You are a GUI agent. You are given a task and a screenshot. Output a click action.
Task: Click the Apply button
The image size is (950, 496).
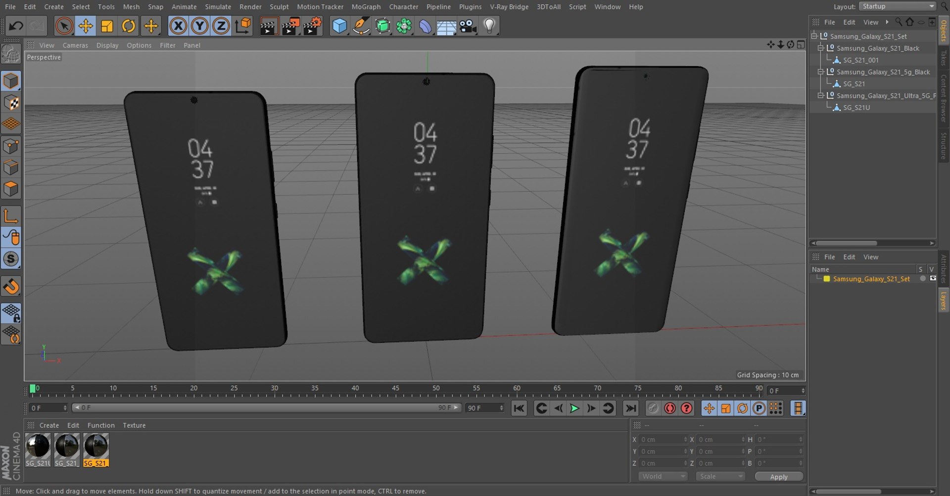(x=779, y=477)
